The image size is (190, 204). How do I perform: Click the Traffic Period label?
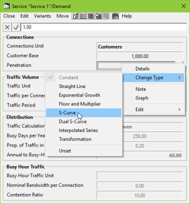(21, 105)
